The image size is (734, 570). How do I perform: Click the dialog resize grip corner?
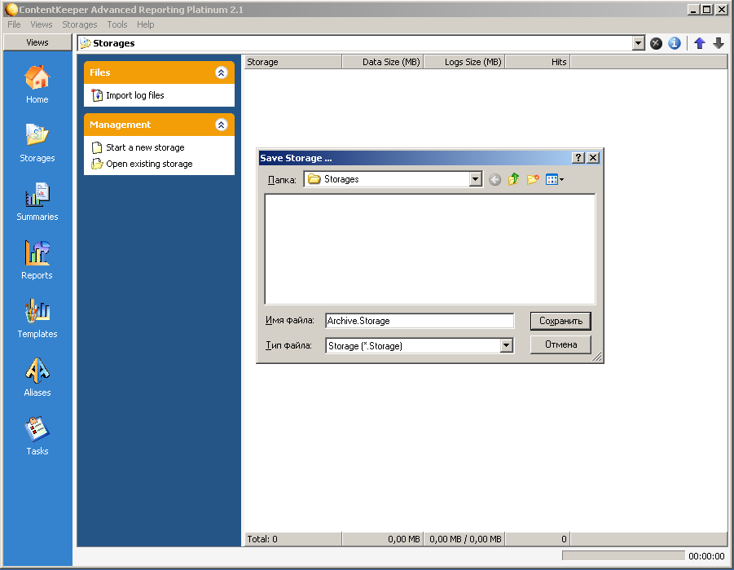tap(597, 357)
